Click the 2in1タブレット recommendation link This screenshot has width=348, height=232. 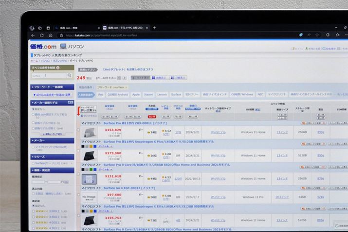tap(128, 70)
